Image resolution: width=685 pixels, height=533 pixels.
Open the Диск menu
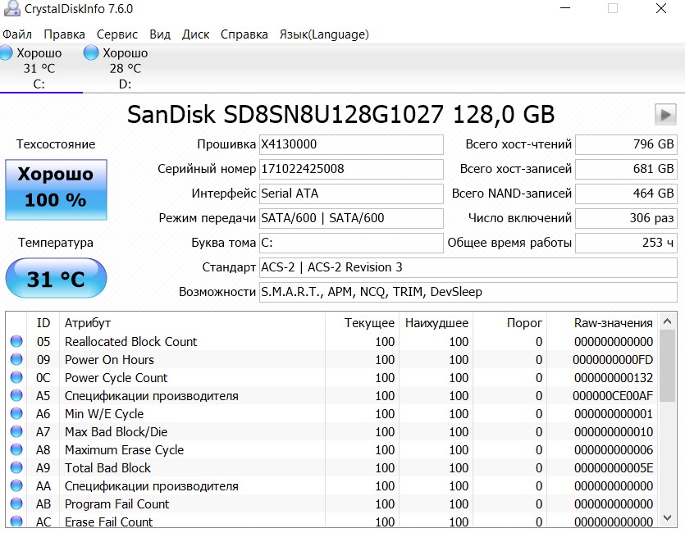pyautogui.click(x=196, y=34)
